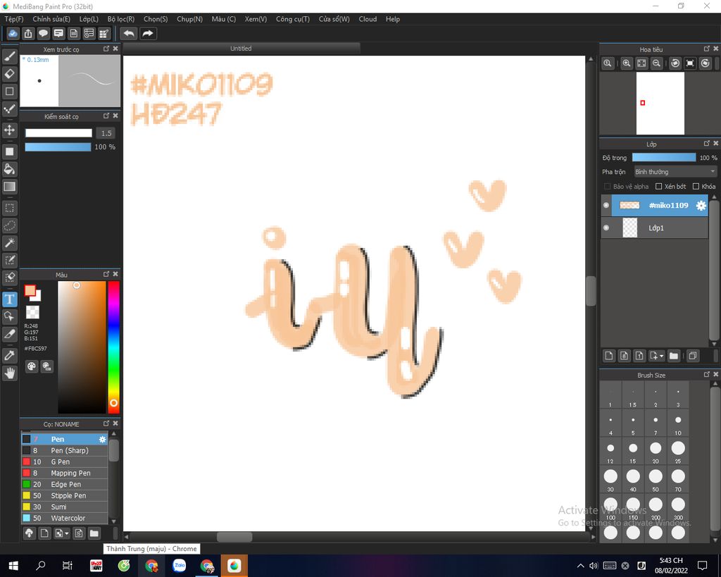Open the Pha trộn blend mode dropdown

point(675,172)
